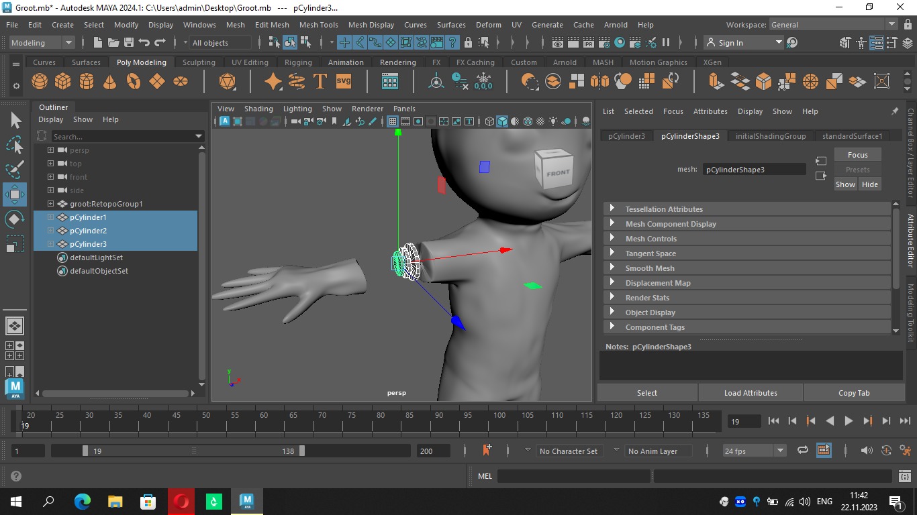Viewport: 917px width, 515px height.
Task: Toggle use all lights in viewport toolbar
Action: coord(553,121)
